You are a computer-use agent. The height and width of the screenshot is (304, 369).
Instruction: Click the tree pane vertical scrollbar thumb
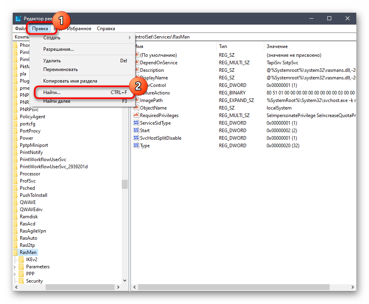coord(125,185)
